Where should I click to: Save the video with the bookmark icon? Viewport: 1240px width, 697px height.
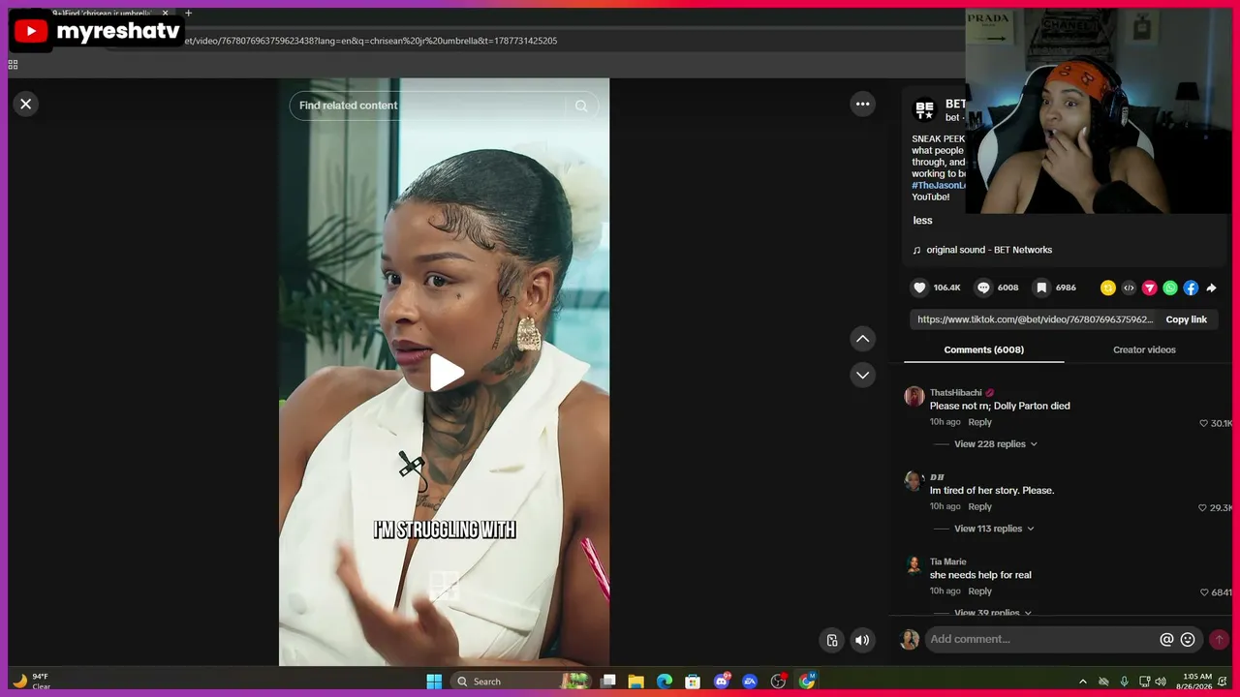pos(1041,288)
